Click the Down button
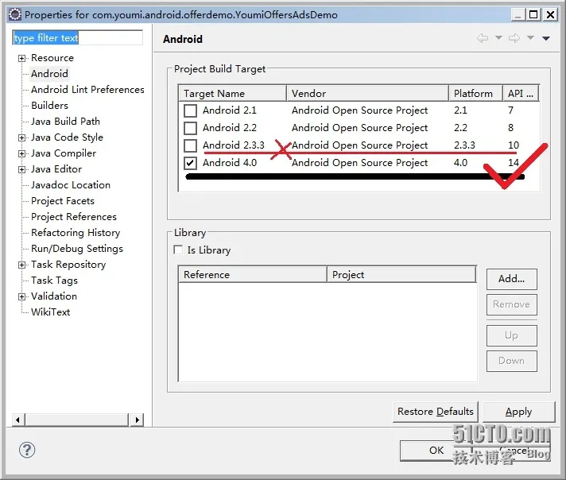Image resolution: width=566 pixels, height=480 pixels. [511, 361]
